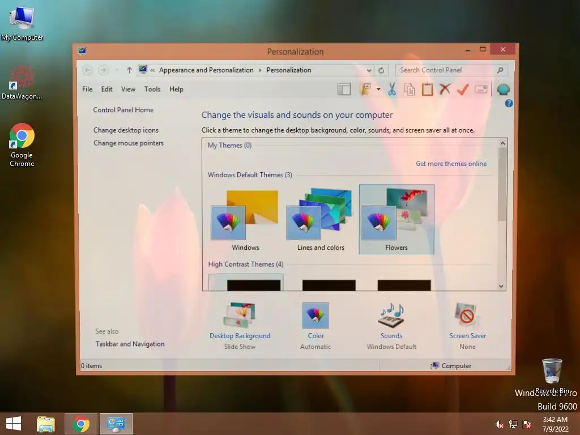Open Color settings swatch icon
Viewport: 580px width, 435px height.
315,315
